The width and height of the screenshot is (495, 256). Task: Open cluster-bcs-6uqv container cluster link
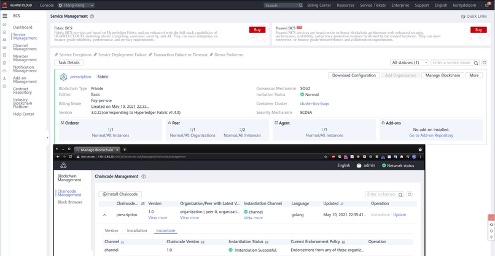tap(314, 104)
